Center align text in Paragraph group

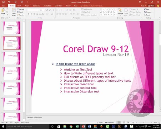[x=60, y=14]
